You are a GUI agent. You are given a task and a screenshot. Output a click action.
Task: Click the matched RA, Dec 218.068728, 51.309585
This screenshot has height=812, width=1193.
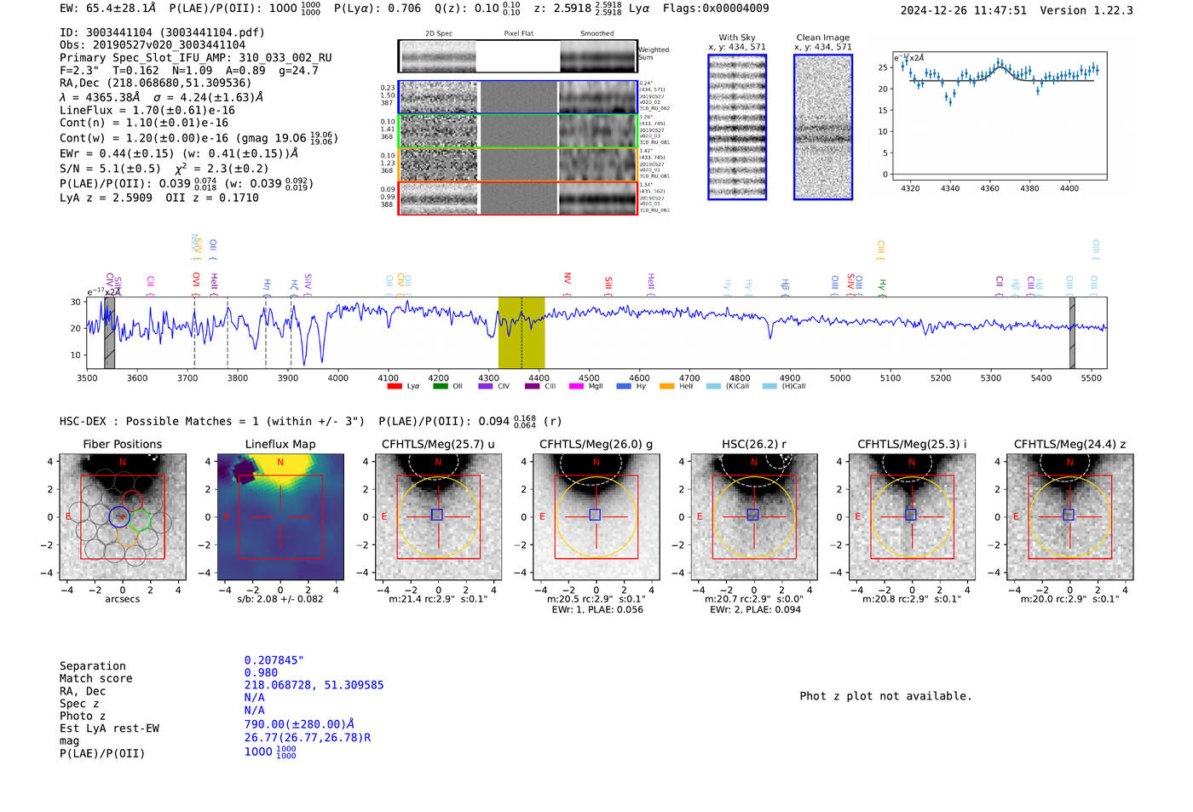tap(314, 685)
